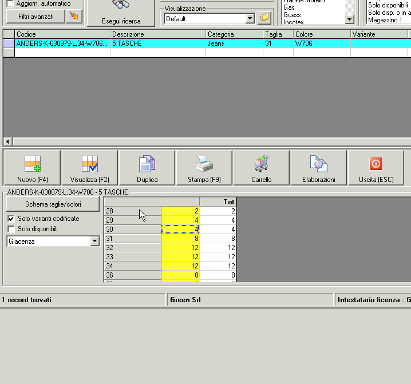This screenshot has height=384, width=411.
Task: Run the search with Esegui ricerca binoculars
Action: click(121, 11)
